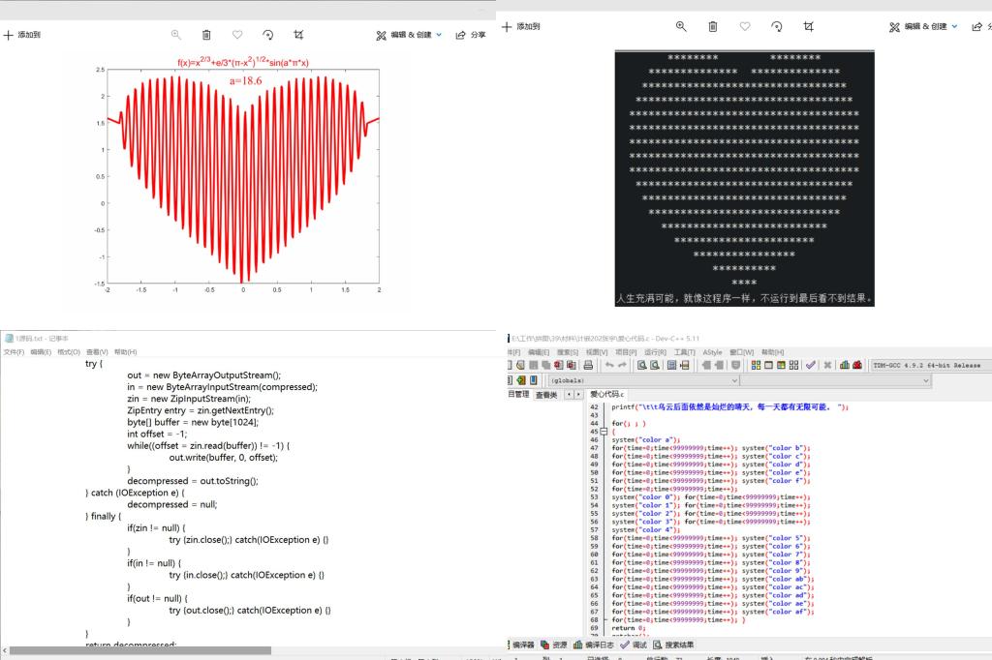
Task: Click zoom icon in right Photos window
Action: click(681, 27)
